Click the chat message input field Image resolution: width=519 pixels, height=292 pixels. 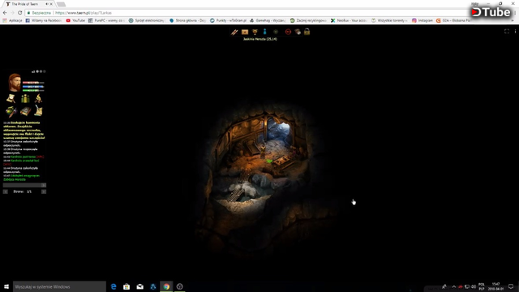[22, 186]
